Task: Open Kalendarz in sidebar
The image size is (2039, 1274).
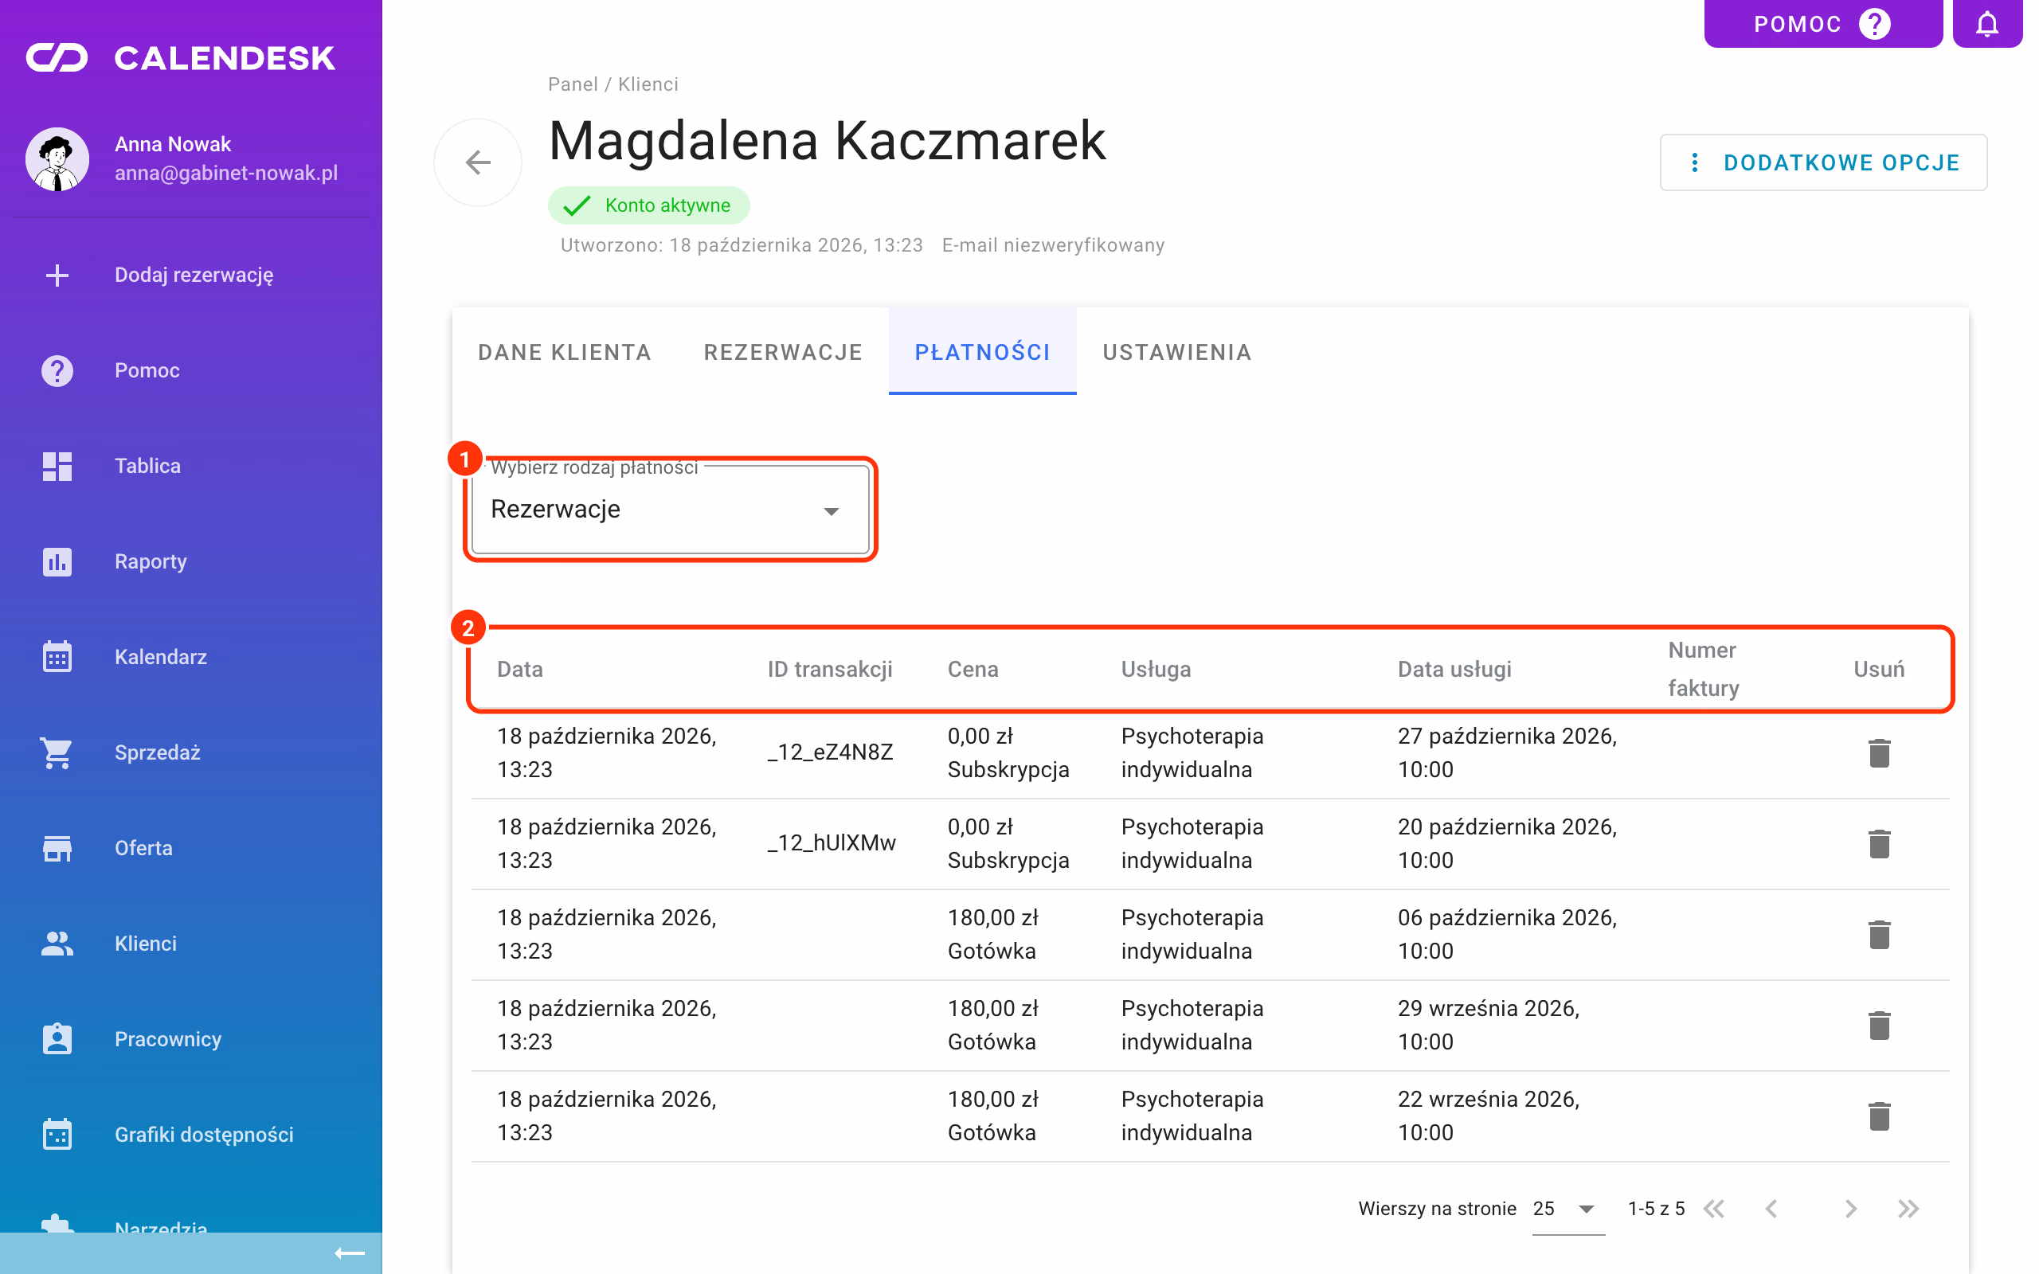Action: tap(190, 657)
